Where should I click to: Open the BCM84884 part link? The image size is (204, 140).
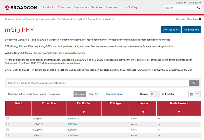(72, 124)
